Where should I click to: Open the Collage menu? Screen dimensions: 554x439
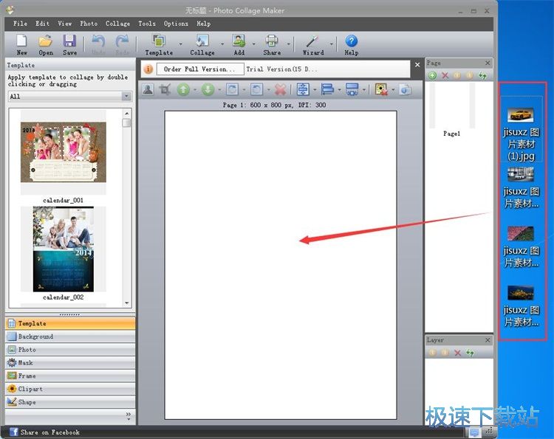[117, 24]
